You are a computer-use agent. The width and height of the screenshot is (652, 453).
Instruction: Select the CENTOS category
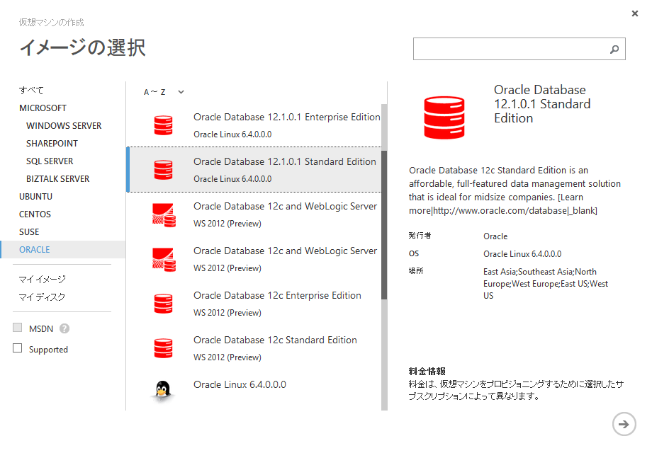coord(35,214)
